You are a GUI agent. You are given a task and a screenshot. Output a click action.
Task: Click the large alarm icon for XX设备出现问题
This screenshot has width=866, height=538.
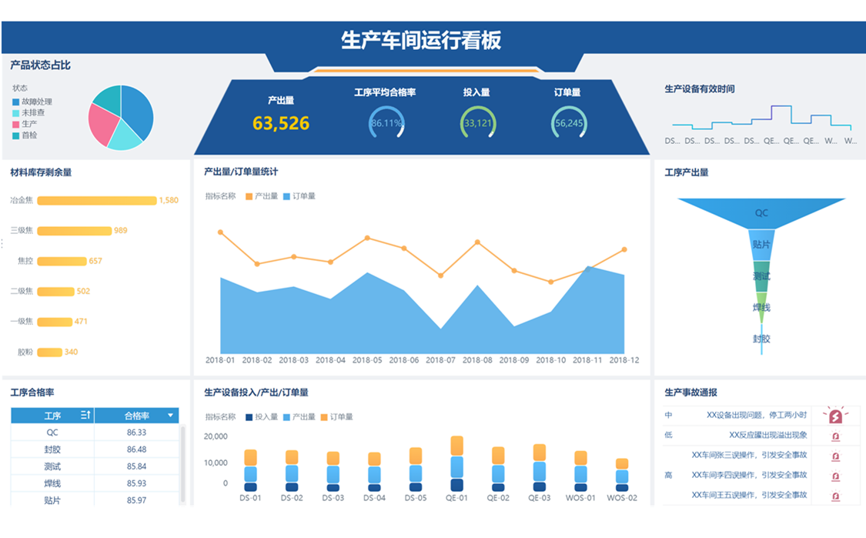point(834,416)
